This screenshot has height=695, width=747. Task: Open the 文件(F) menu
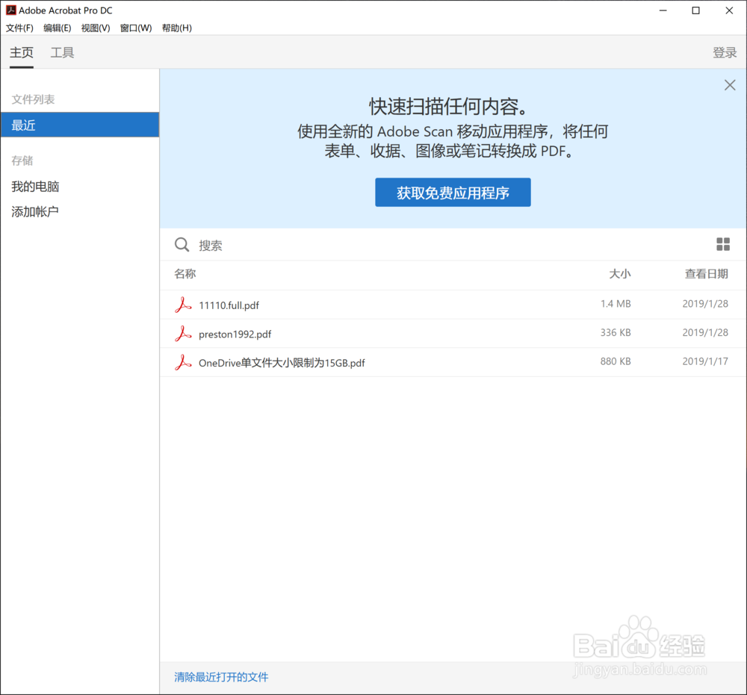coord(19,28)
